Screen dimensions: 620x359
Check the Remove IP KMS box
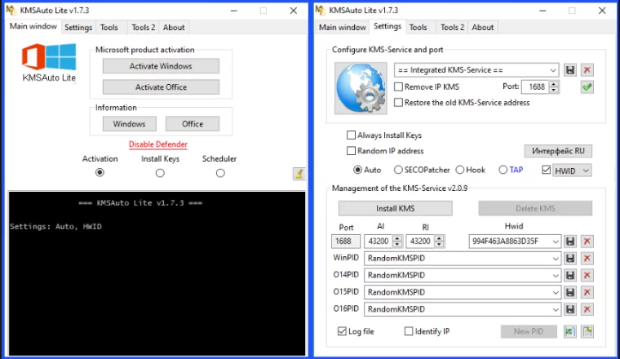[399, 86]
